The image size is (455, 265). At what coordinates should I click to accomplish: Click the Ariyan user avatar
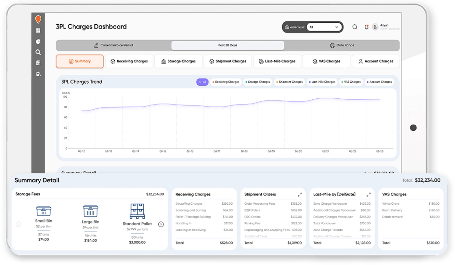point(375,27)
